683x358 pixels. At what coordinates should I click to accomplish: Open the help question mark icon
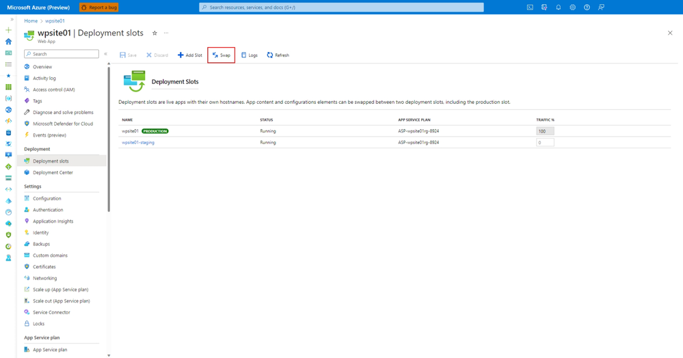click(587, 8)
